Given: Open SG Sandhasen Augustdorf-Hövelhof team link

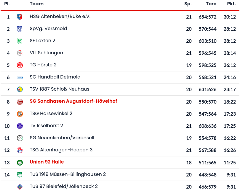Looking at the screenshot, I should [73, 101].
